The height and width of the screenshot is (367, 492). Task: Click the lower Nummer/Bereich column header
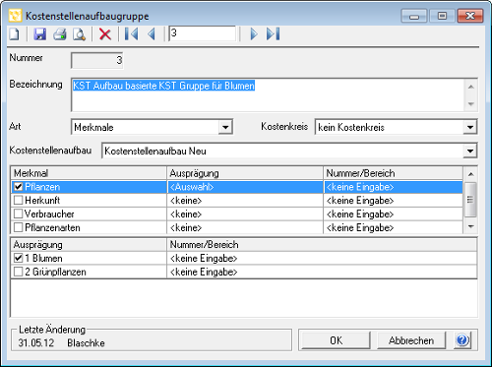pos(322,245)
